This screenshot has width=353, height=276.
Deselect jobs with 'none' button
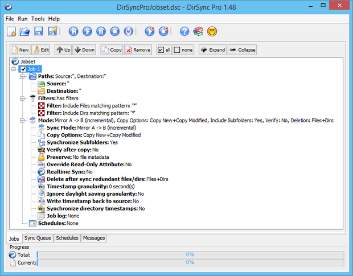[x=183, y=50]
